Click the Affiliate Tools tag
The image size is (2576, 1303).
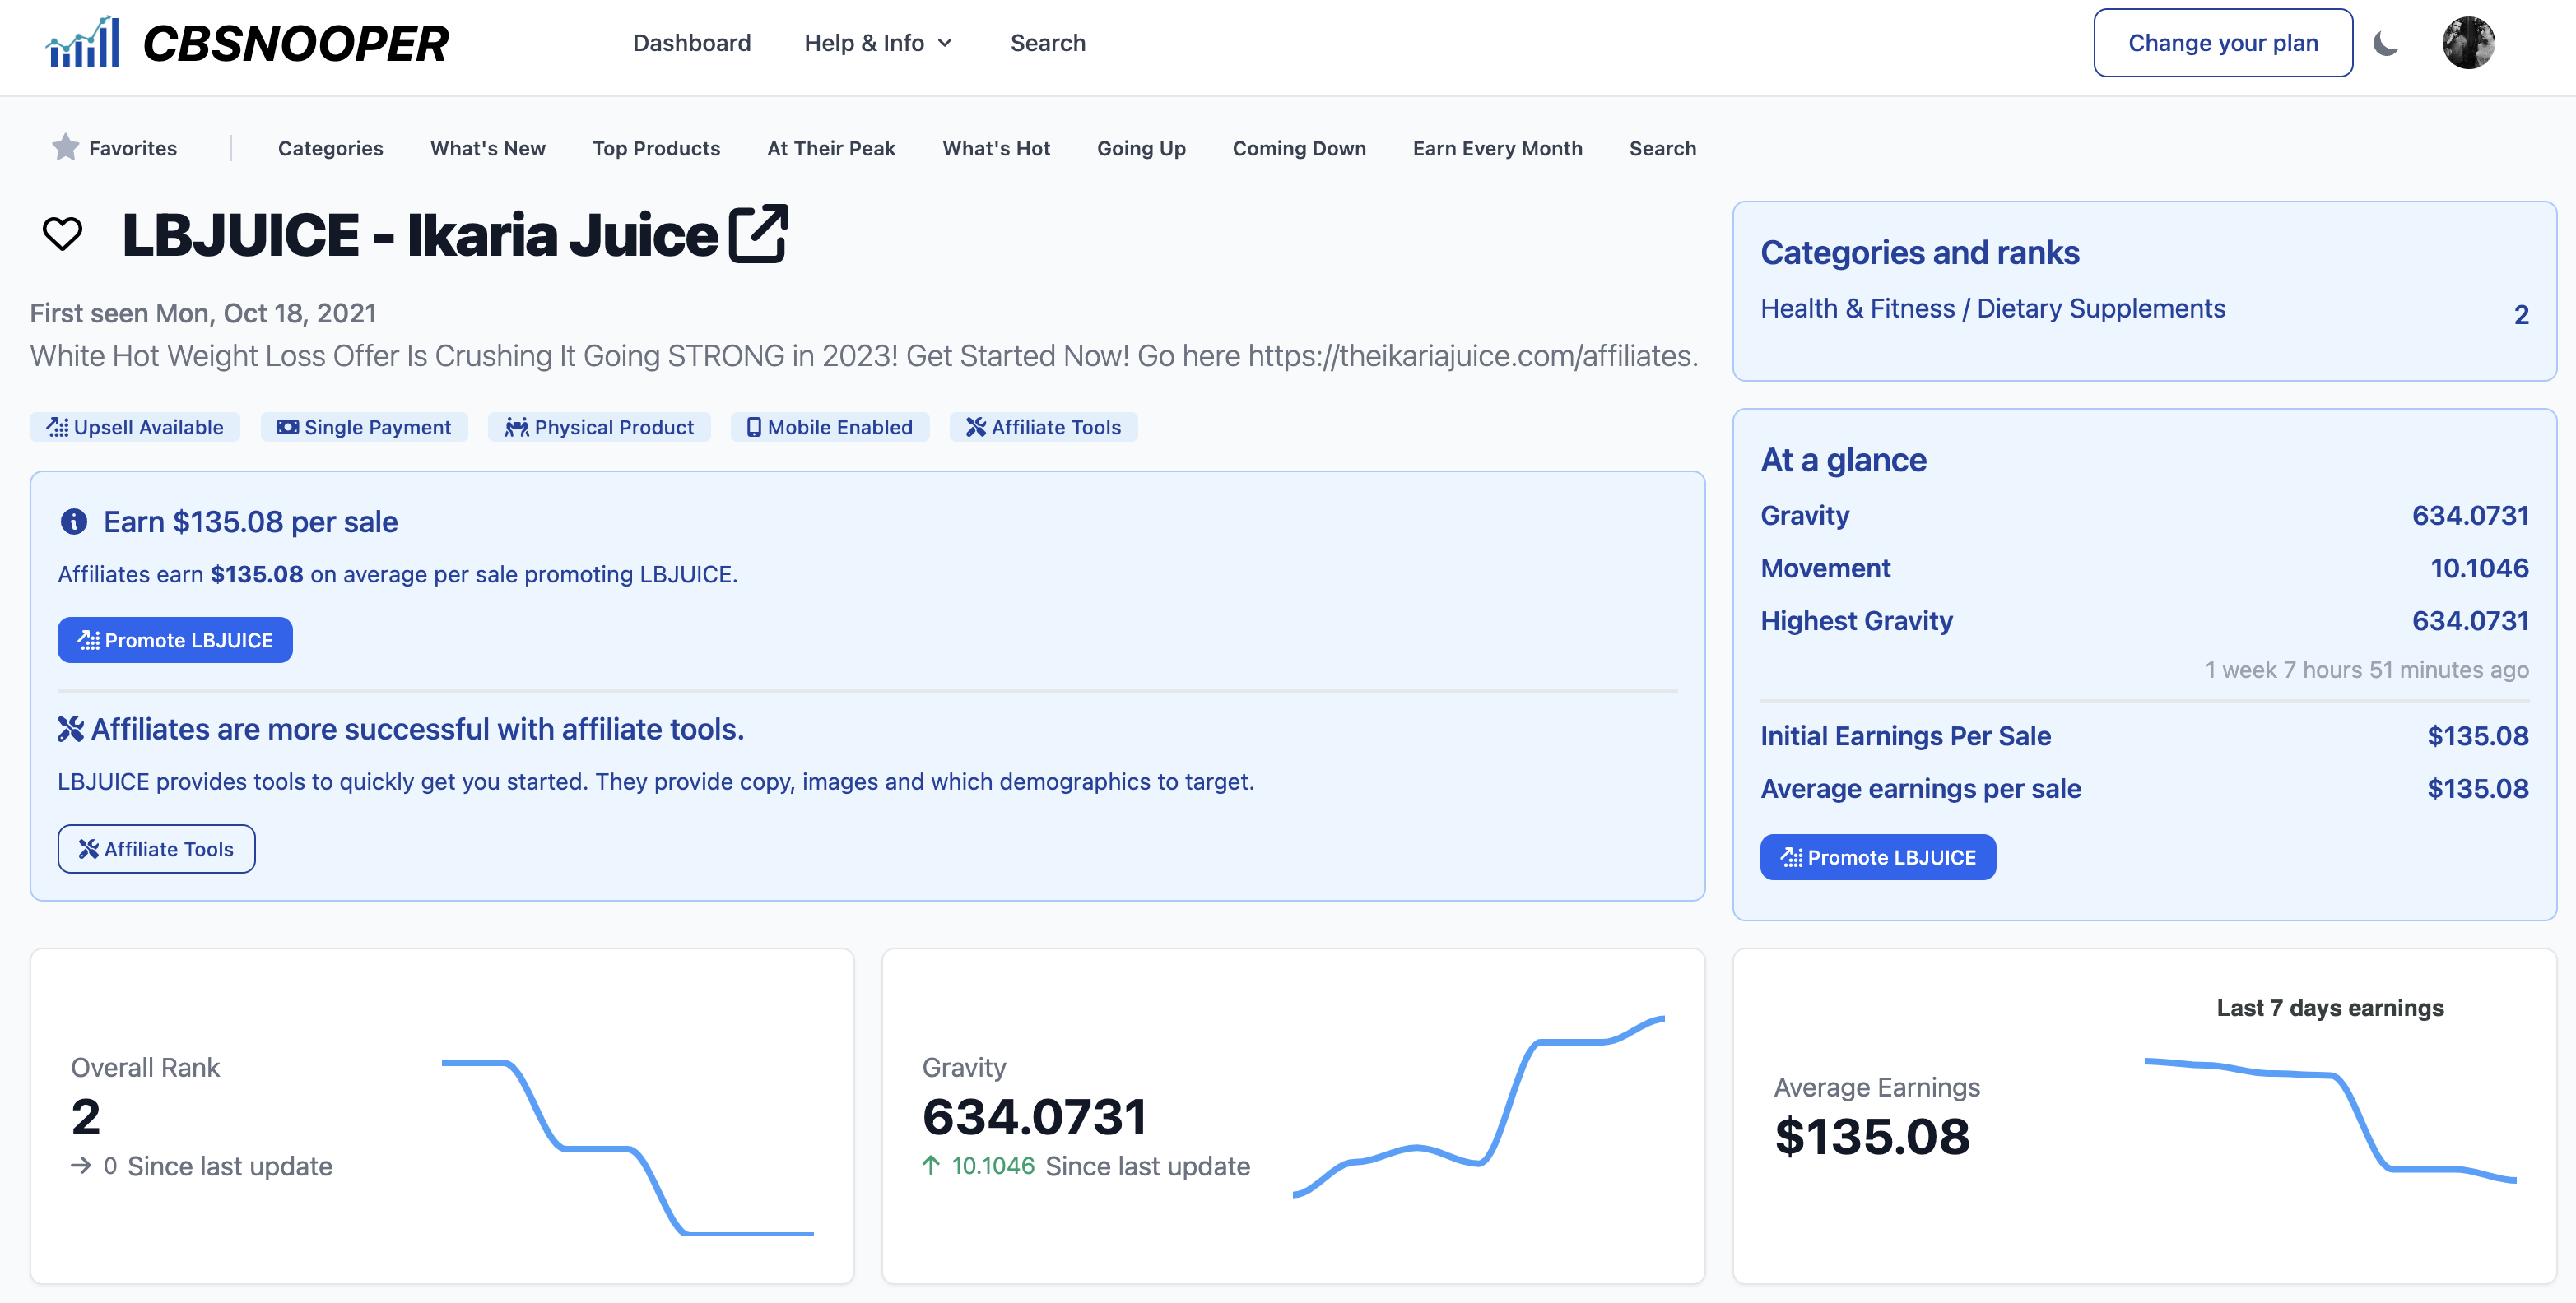click(x=1043, y=427)
